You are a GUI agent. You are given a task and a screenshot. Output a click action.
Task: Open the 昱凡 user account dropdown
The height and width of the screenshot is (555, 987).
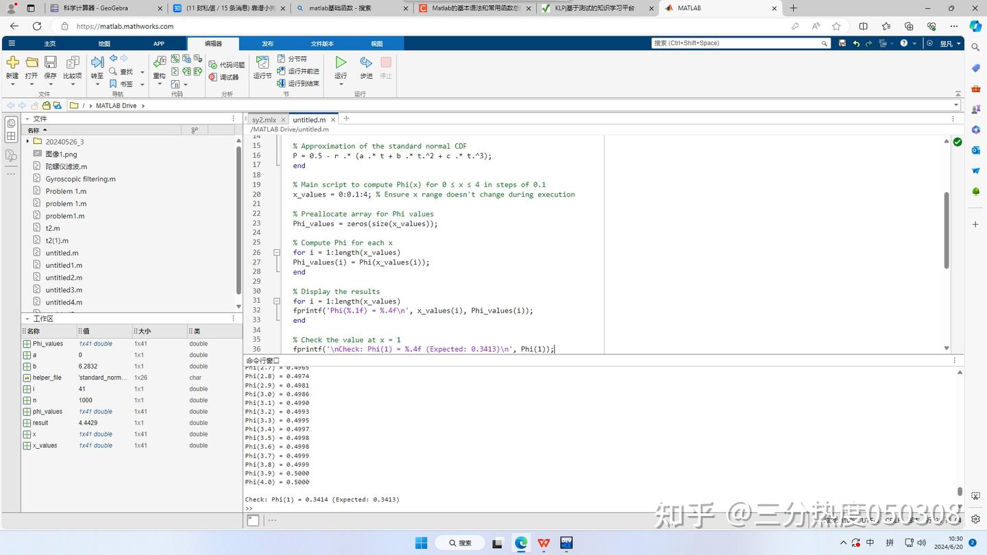951,43
